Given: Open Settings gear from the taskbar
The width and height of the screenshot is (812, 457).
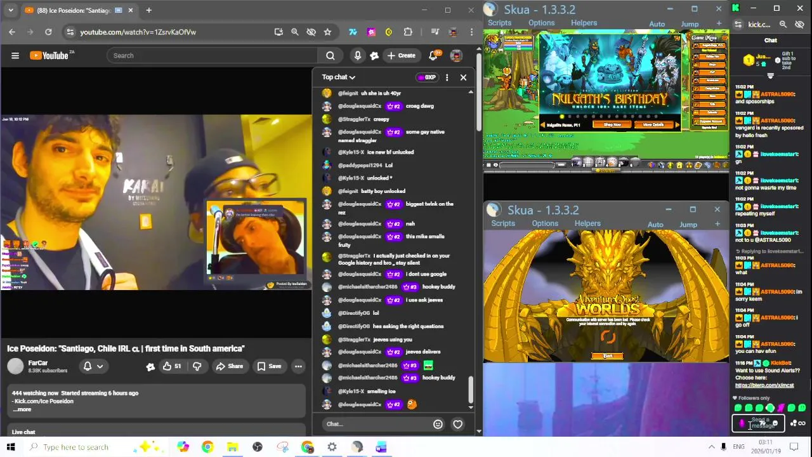Looking at the screenshot, I should point(332,447).
